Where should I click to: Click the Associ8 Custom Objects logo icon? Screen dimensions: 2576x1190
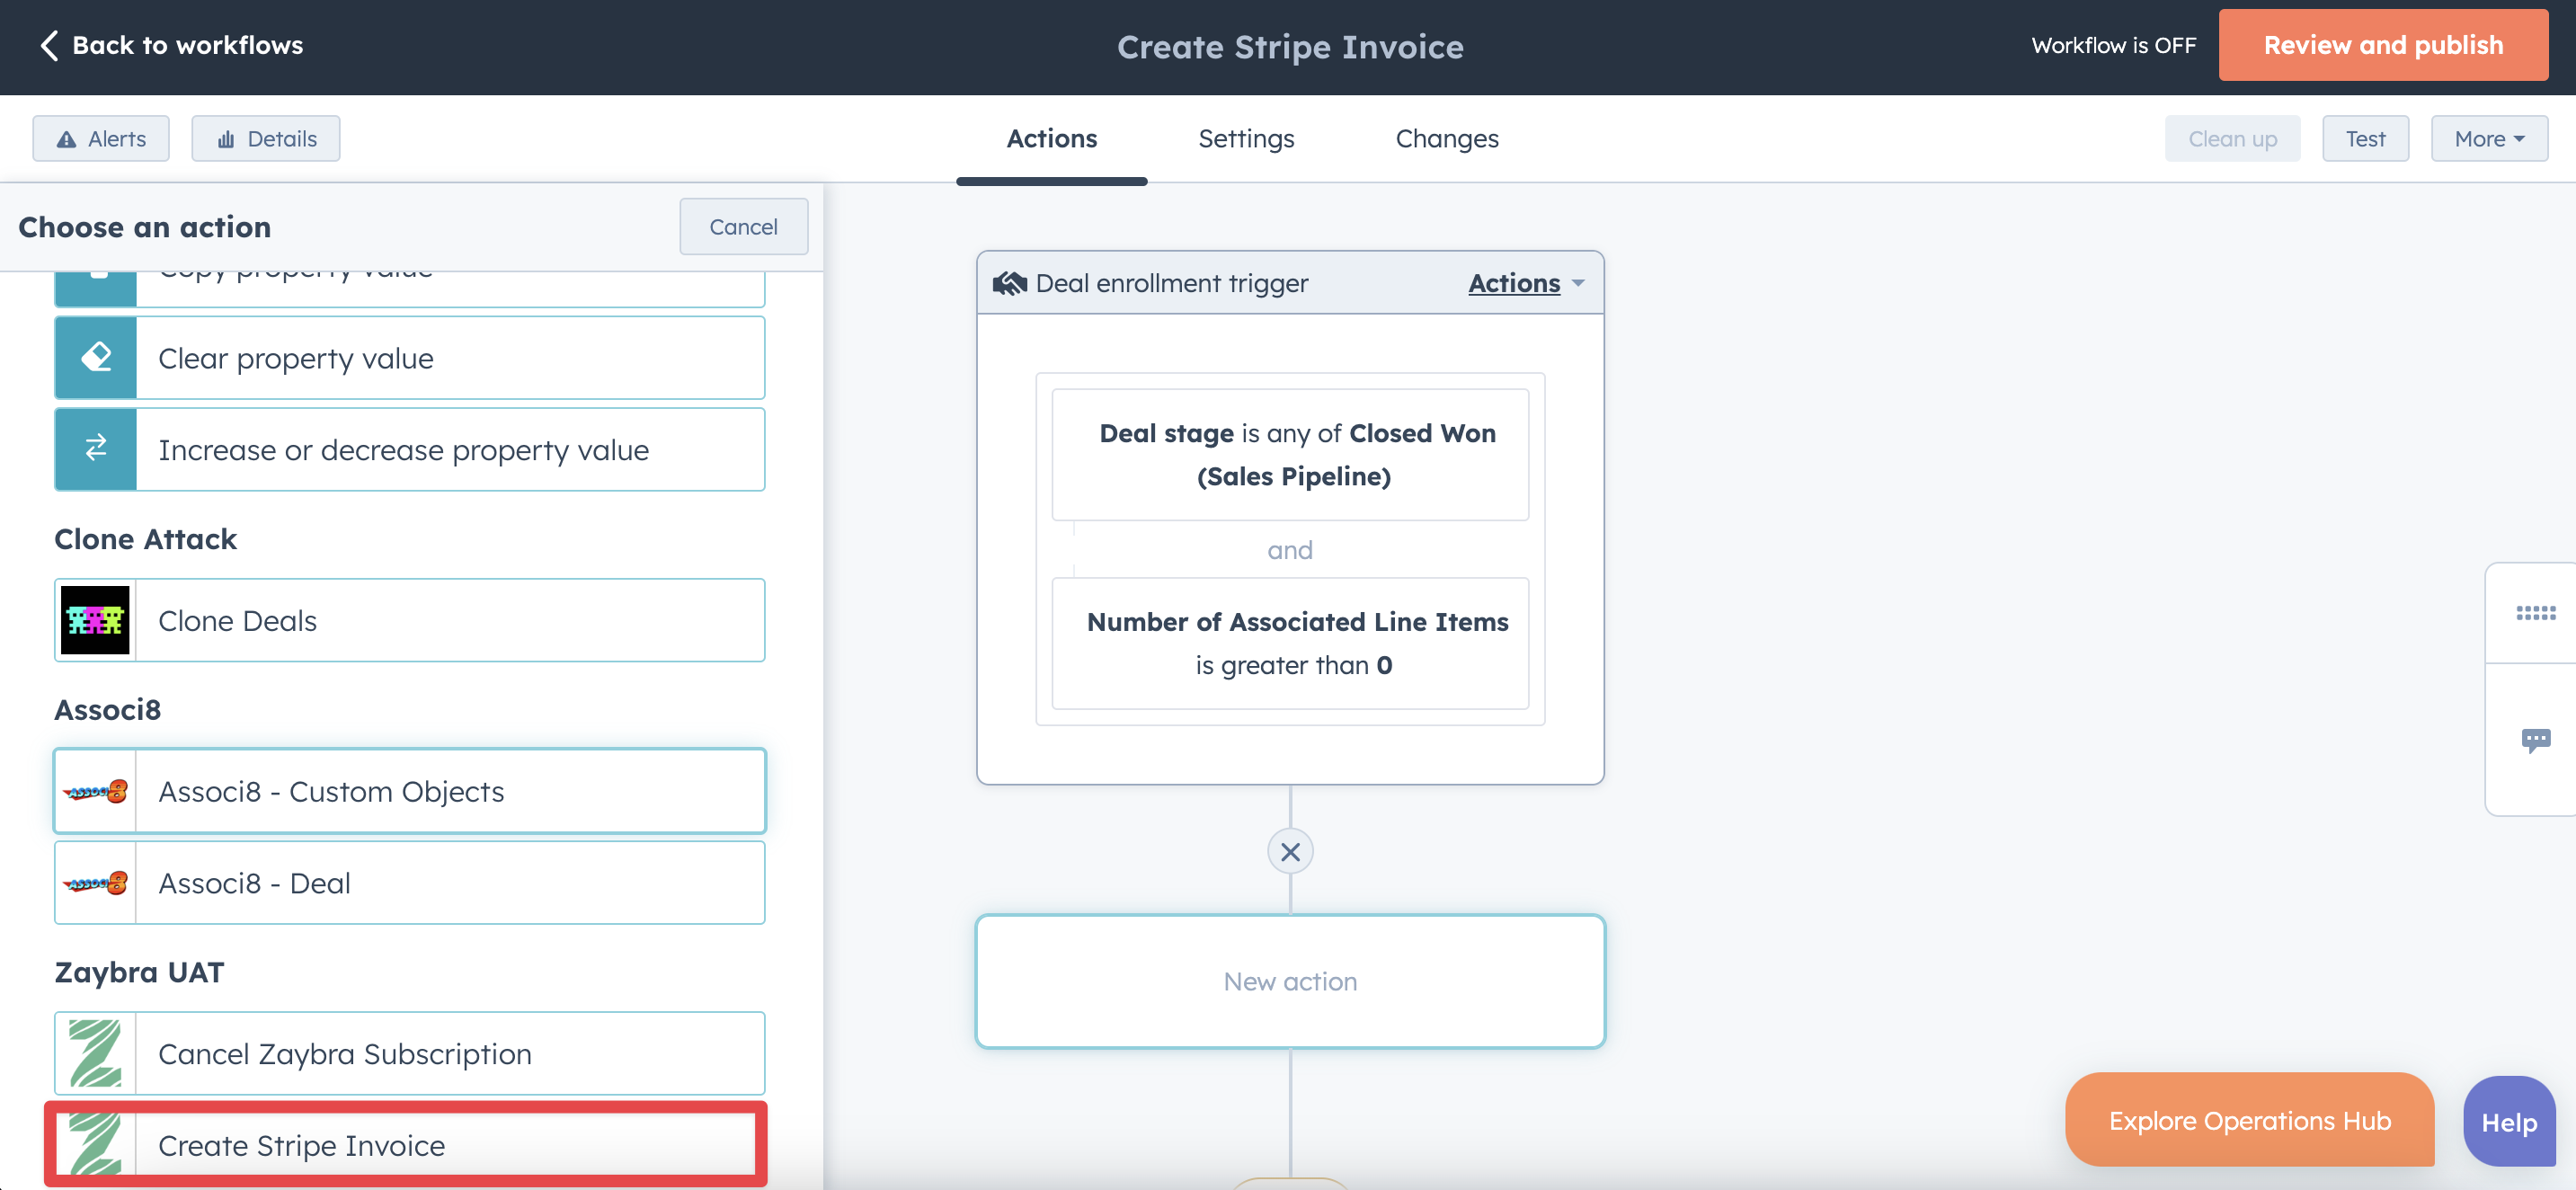click(x=96, y=792)
